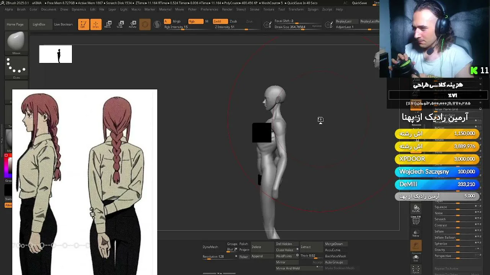Open the Brush menu
The height and width of the screenshot is (275, 490).
[x=21, y=10]
